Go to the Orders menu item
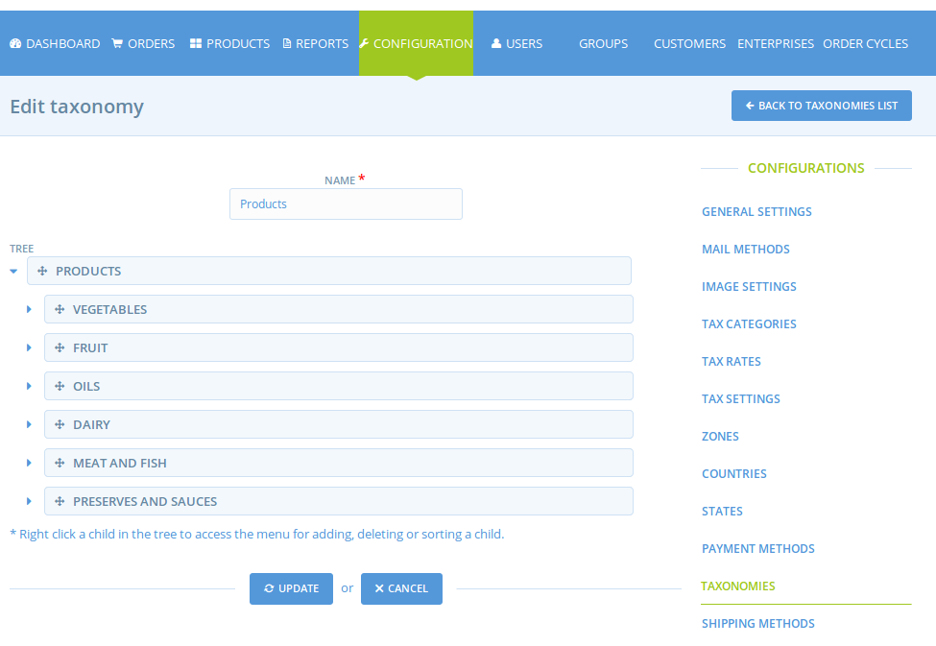The height and width of the screenshot is (646, 936). coord(143,43)
